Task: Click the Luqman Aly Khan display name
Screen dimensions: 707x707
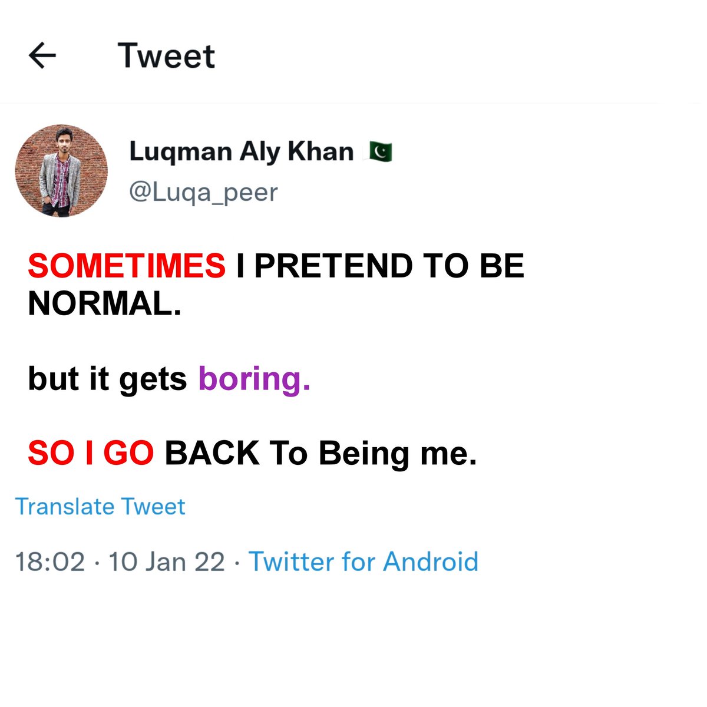Action: [241, 152]
